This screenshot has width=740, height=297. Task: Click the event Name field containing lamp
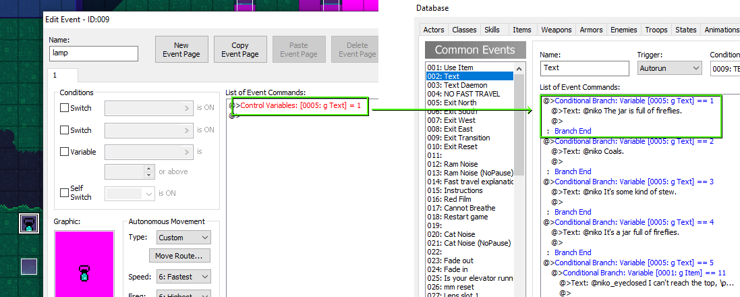pyautogui.click(x=94, y=54)
